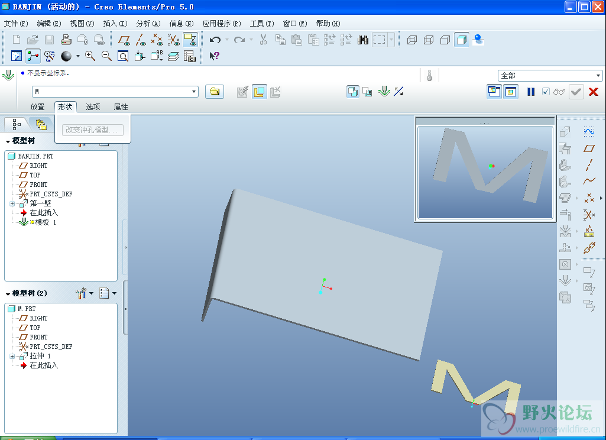Click the datum curve tool in right toolbar

[589, 180]
